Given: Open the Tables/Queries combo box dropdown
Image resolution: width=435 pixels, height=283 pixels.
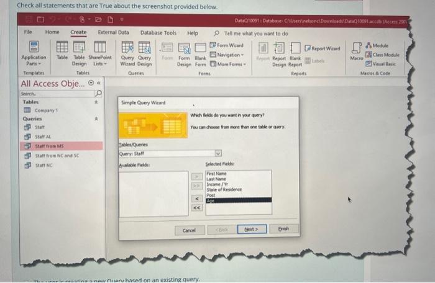Looking at the screenshot, I should (x=218, y=153).
